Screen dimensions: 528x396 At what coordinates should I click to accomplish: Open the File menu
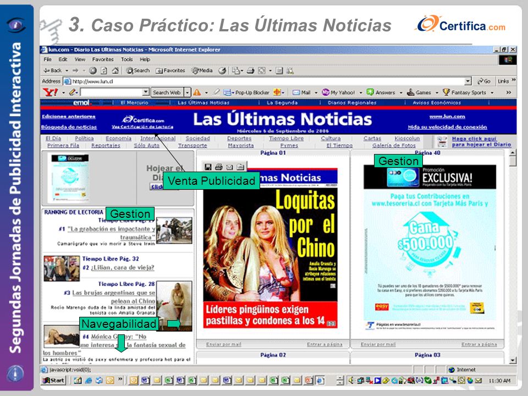point(47,59)
